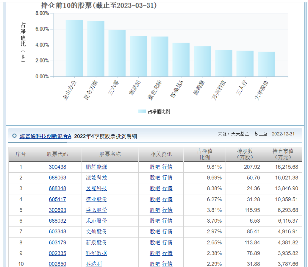Open the 盛弘股份 stock page

pyautogui.click(x=96, y=210)
